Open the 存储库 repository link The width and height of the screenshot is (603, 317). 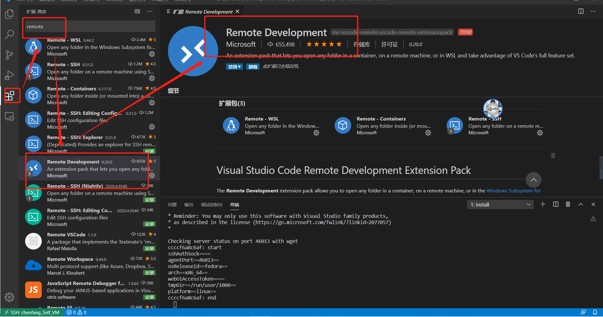[x=362, y=44]
